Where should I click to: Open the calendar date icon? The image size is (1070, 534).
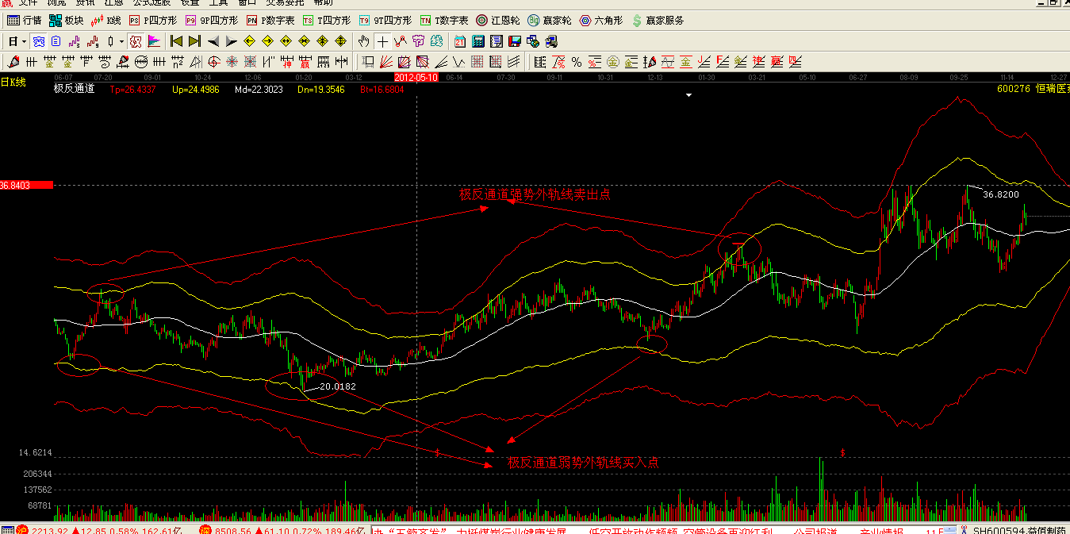pos(460,41)
